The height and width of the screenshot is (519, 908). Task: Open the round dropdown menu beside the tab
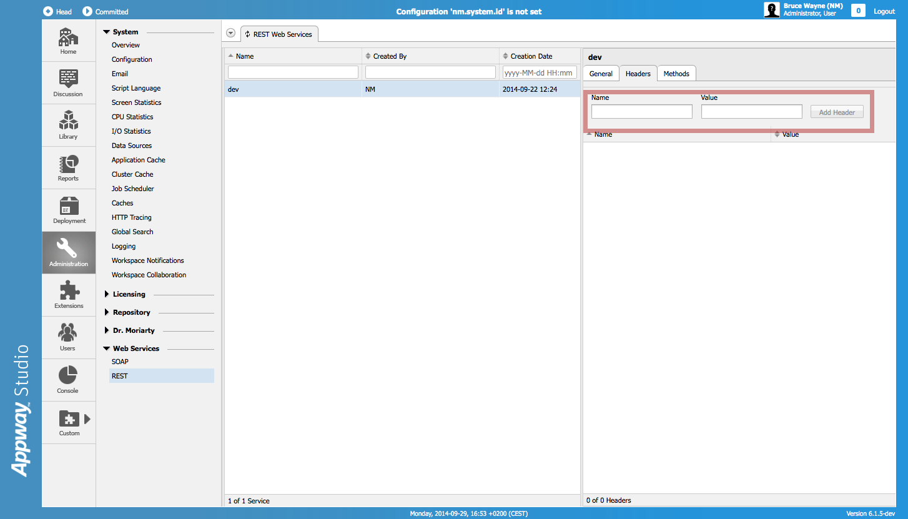pyautogui.click(x=230, y=33)
